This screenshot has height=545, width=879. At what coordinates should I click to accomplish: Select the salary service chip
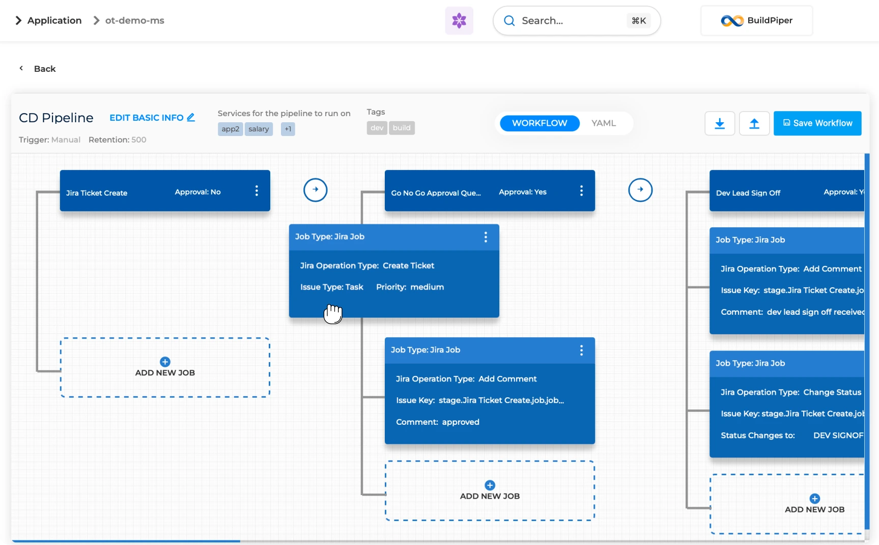coord(259,129)
